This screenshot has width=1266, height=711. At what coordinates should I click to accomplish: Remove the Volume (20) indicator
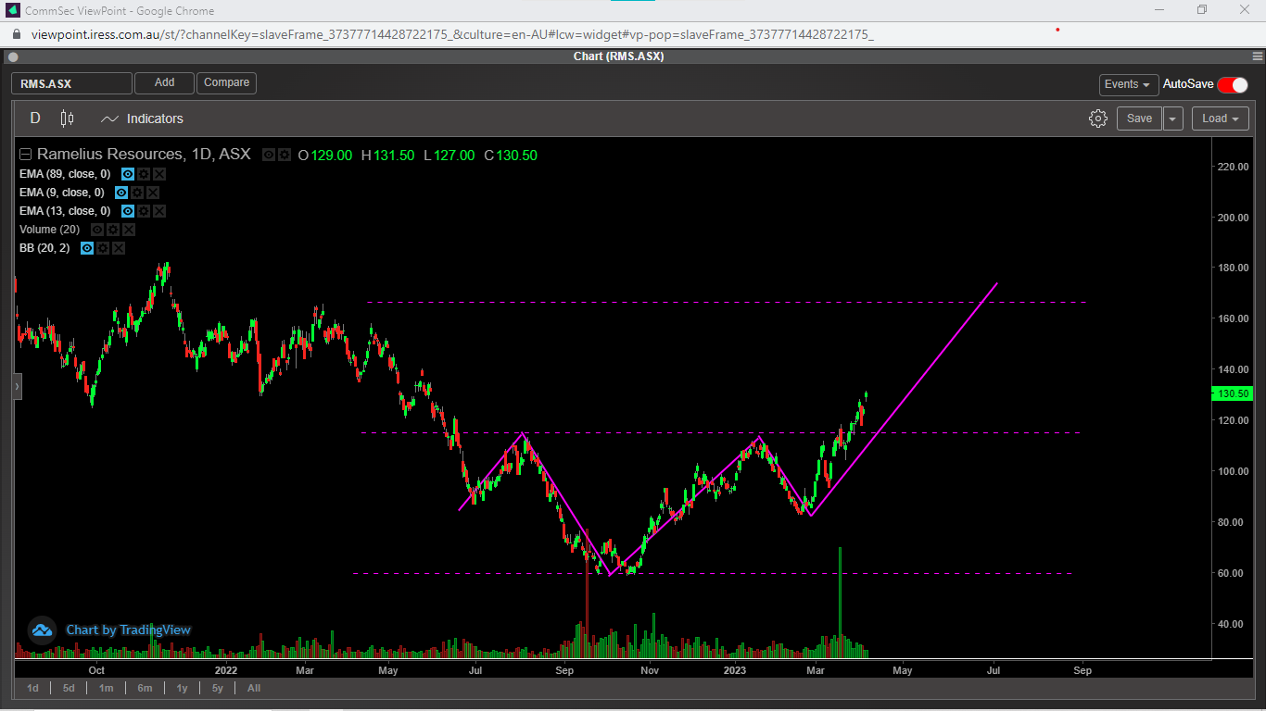(129, 230)
